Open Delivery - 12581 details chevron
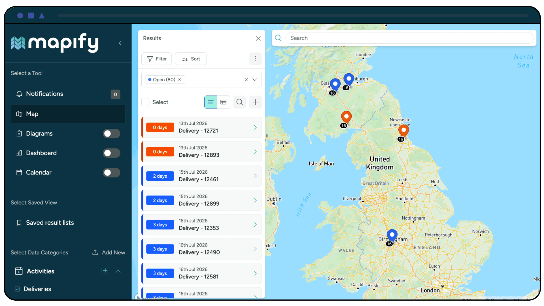Screen dimensions: 544x306 255,273
